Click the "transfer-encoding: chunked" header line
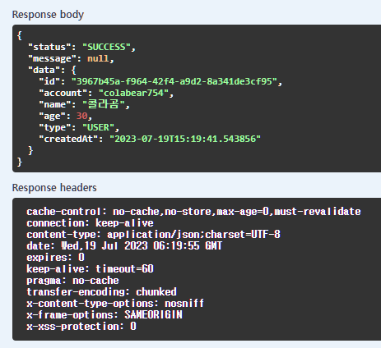 coord(101,292)
